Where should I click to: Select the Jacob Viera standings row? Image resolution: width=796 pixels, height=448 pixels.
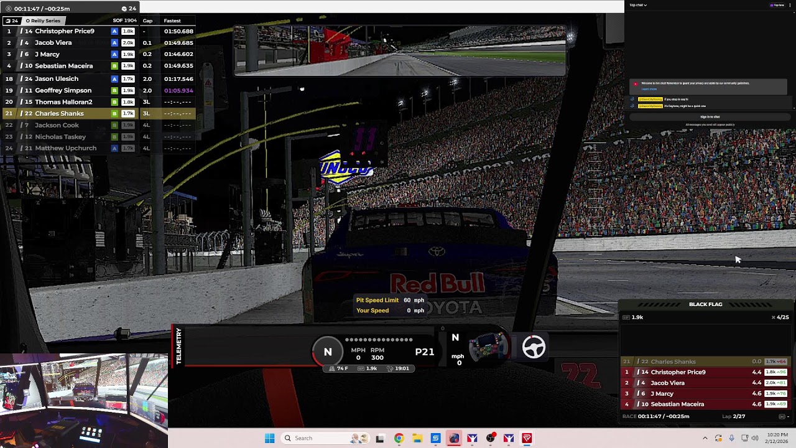[98, 43]
